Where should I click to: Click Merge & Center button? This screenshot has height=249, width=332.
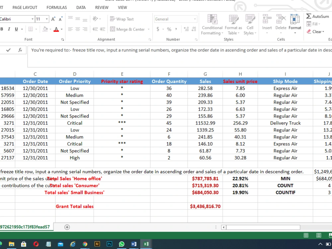pyautogui.click(x=127, y=29)
